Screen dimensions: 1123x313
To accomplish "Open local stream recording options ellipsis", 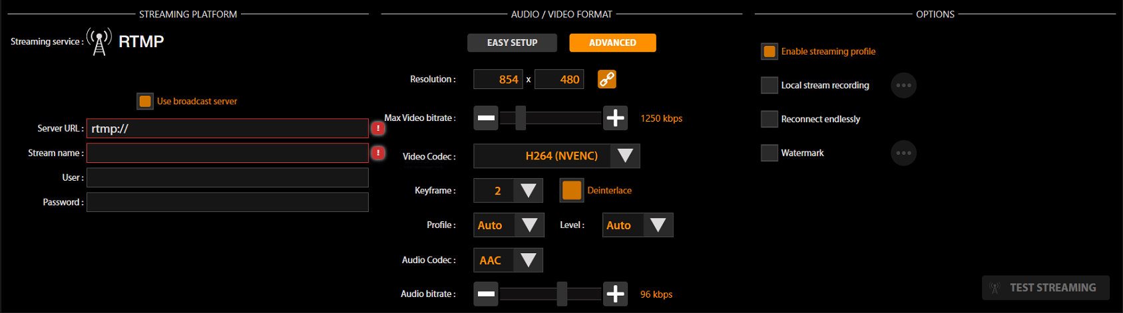I will (903, 85).
